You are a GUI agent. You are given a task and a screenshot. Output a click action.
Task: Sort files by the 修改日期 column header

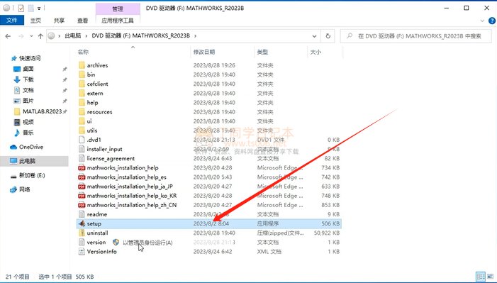204,52
